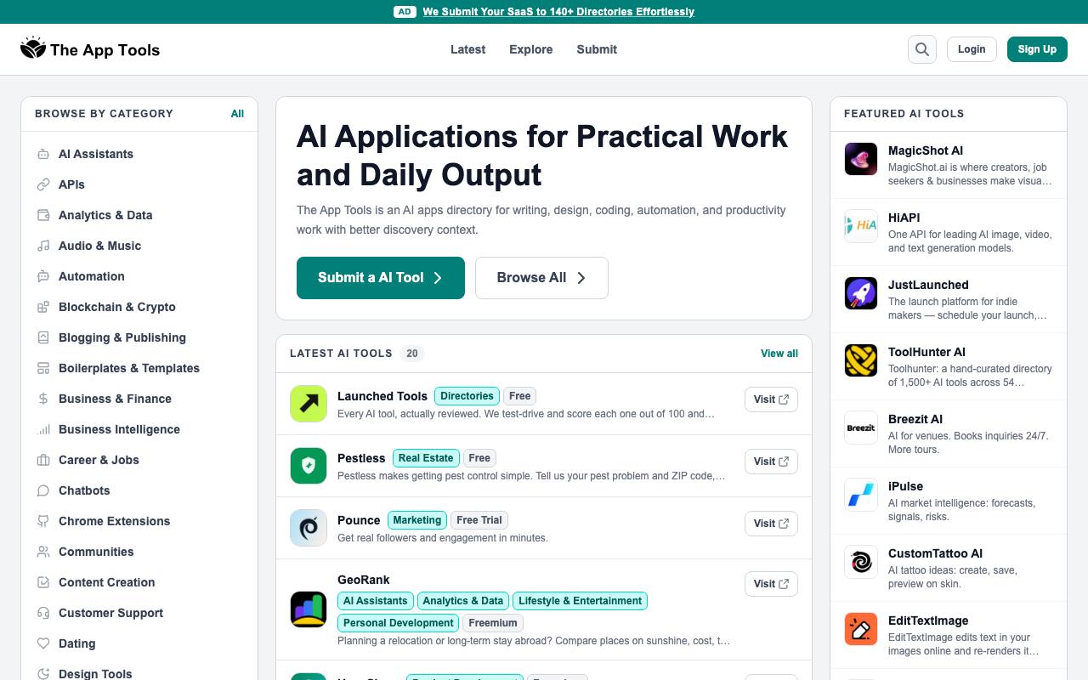Open the Breezit AI title link
Screen dimensions: 1088x680
[x=915, y=419]
